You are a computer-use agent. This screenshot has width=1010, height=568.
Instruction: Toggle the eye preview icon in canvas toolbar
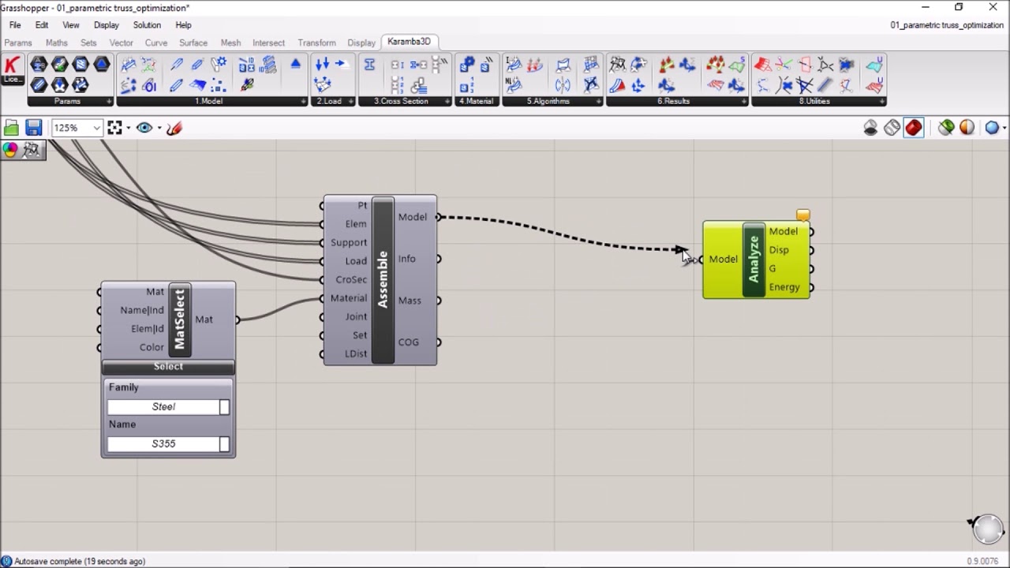tap(144, 128)
